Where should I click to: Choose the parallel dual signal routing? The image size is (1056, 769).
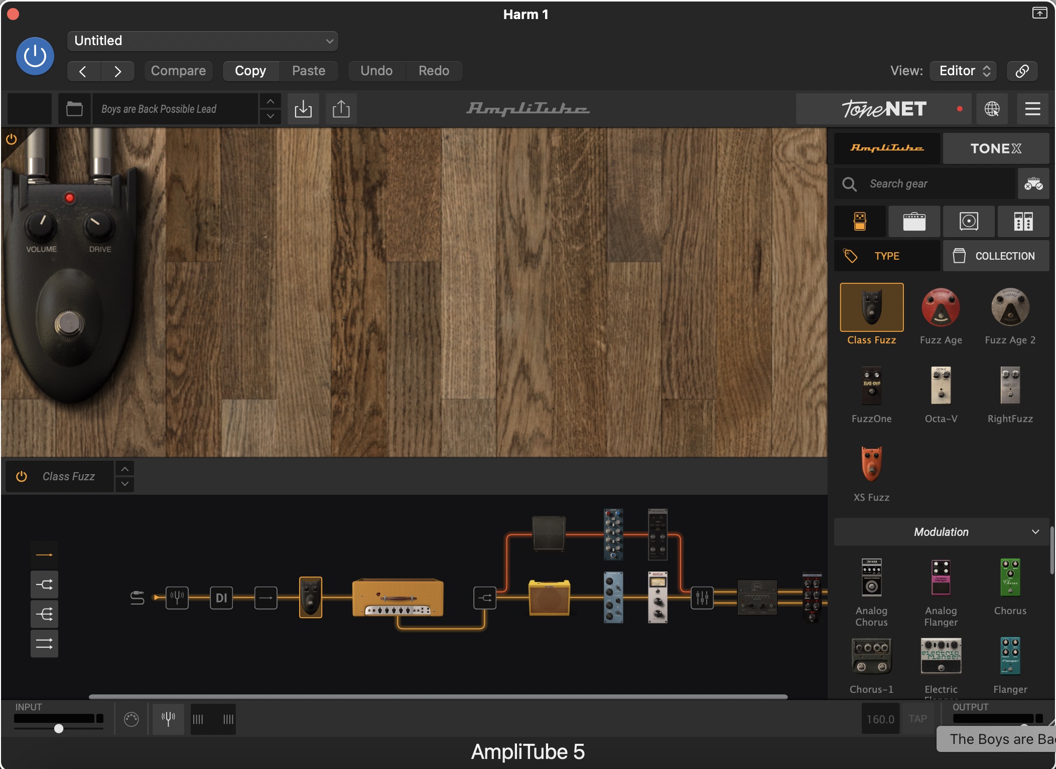(x=44, y=644)
